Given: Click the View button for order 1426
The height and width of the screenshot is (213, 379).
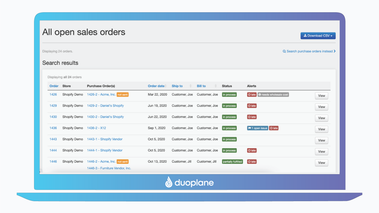Looking at the screenshot, I should [321, 96].
